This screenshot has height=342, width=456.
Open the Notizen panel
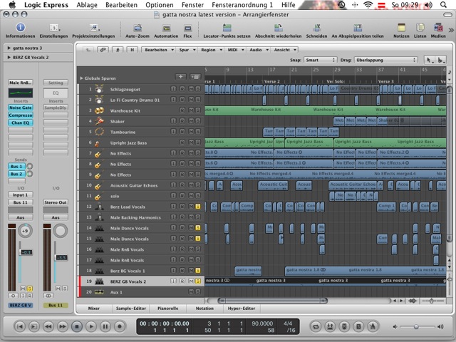tap(401, 28)
